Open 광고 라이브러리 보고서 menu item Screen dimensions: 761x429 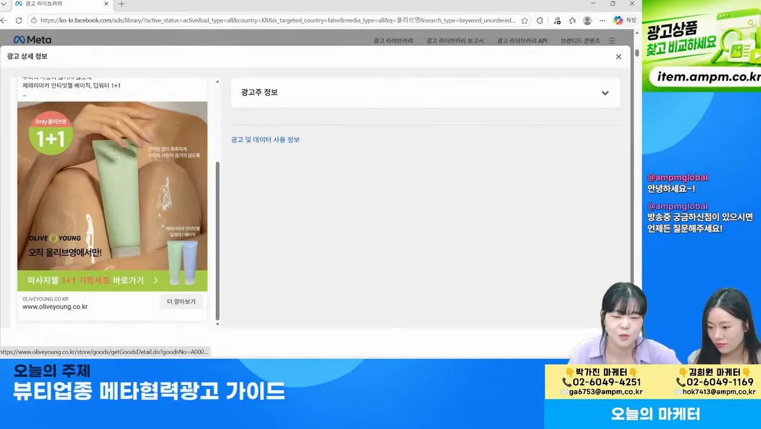point(455,41)
